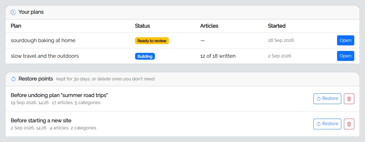The width and height of the screenshot is (365, 142).
Task: Restore the "Before starting a new site" point
Action: click(x=327, y=124)
